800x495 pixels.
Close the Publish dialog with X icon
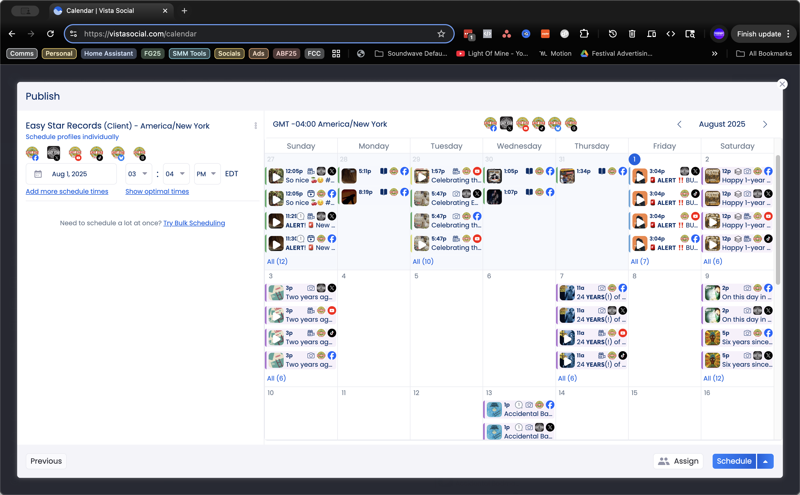click(782, 84)
